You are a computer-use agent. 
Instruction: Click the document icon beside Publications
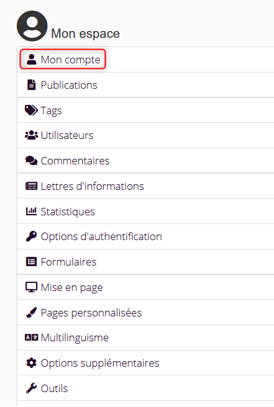pyautogui.click(x=32, y=85)
